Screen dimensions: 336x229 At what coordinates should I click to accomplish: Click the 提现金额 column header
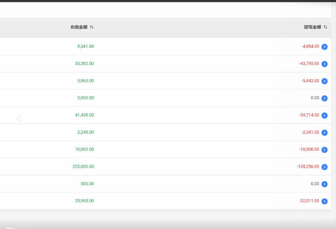click(313, 27)
